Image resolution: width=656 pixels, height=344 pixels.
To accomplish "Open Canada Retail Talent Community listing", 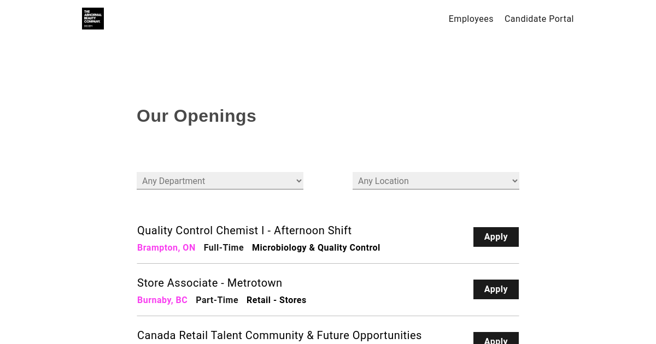I will click(x=279, y=335).
